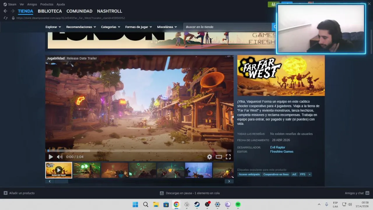Expand the Miscelánea dropdown
Screen dimensions: 373x210
(167, 27)
